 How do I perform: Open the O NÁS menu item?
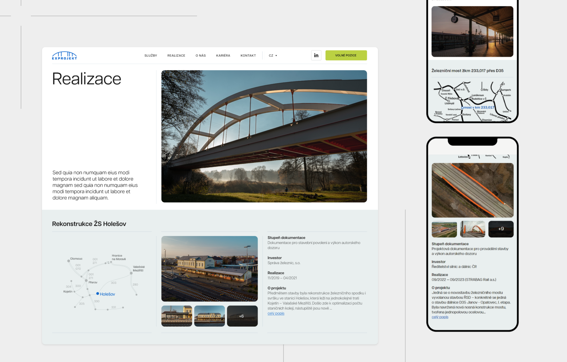pos(201,56)
